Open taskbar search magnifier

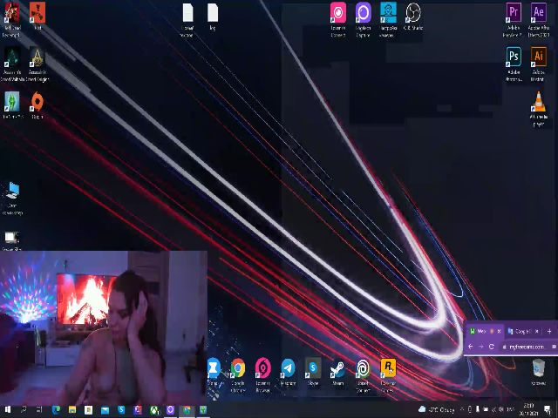pos(23,409)
